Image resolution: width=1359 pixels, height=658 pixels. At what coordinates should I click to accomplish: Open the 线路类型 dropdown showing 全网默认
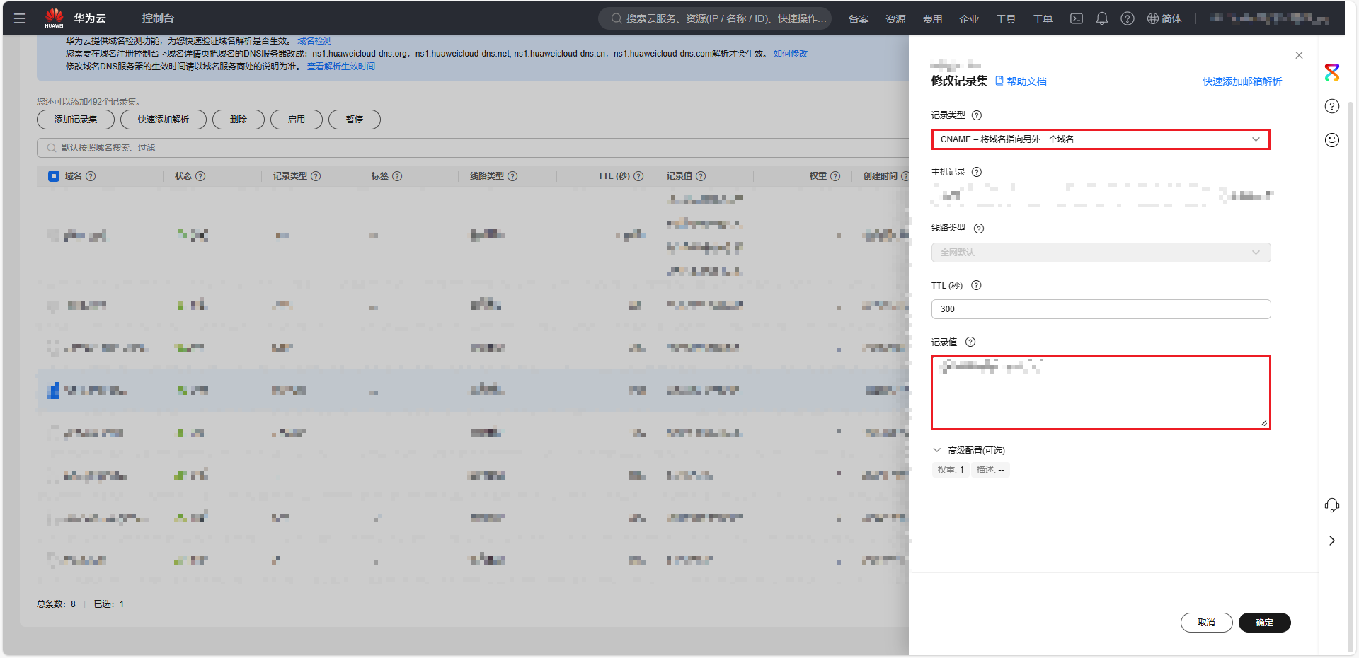point(1100,253)
